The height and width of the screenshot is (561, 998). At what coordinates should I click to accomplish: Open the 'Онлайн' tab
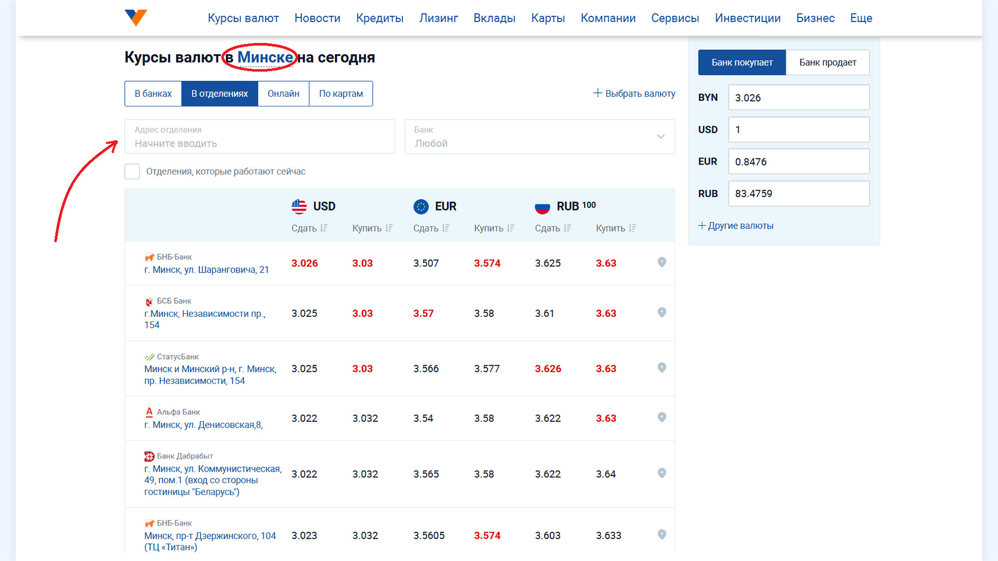click(283, 94)
